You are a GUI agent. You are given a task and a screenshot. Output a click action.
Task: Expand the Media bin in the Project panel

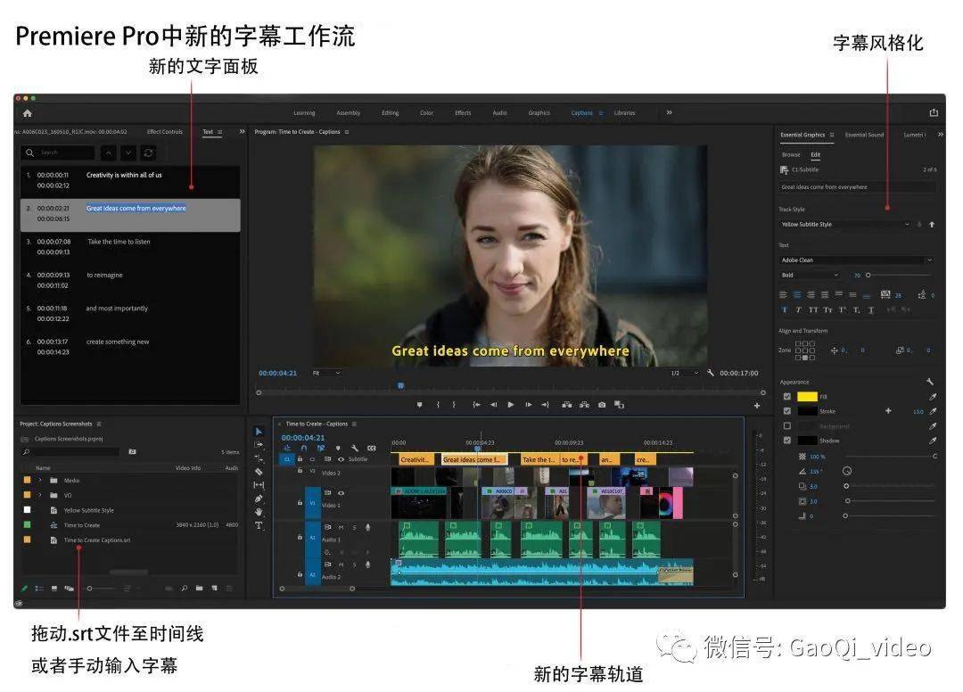[40, 480]
